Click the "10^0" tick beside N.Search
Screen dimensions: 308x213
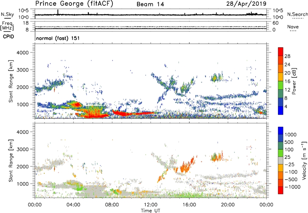[278, 17]
